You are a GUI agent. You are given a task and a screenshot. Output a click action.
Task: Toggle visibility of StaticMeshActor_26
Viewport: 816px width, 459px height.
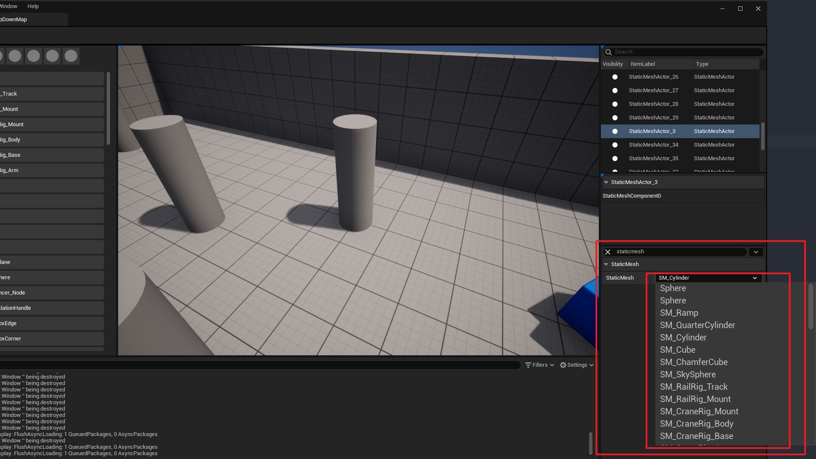(615, 77)
